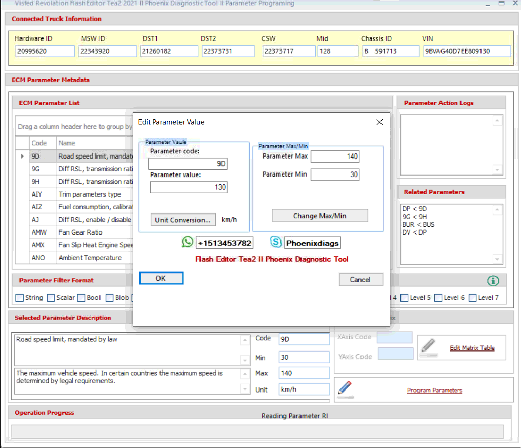Click the Mid field
Image resolution: width=521 pixels, height=448 pixels.
coord(338,51)
